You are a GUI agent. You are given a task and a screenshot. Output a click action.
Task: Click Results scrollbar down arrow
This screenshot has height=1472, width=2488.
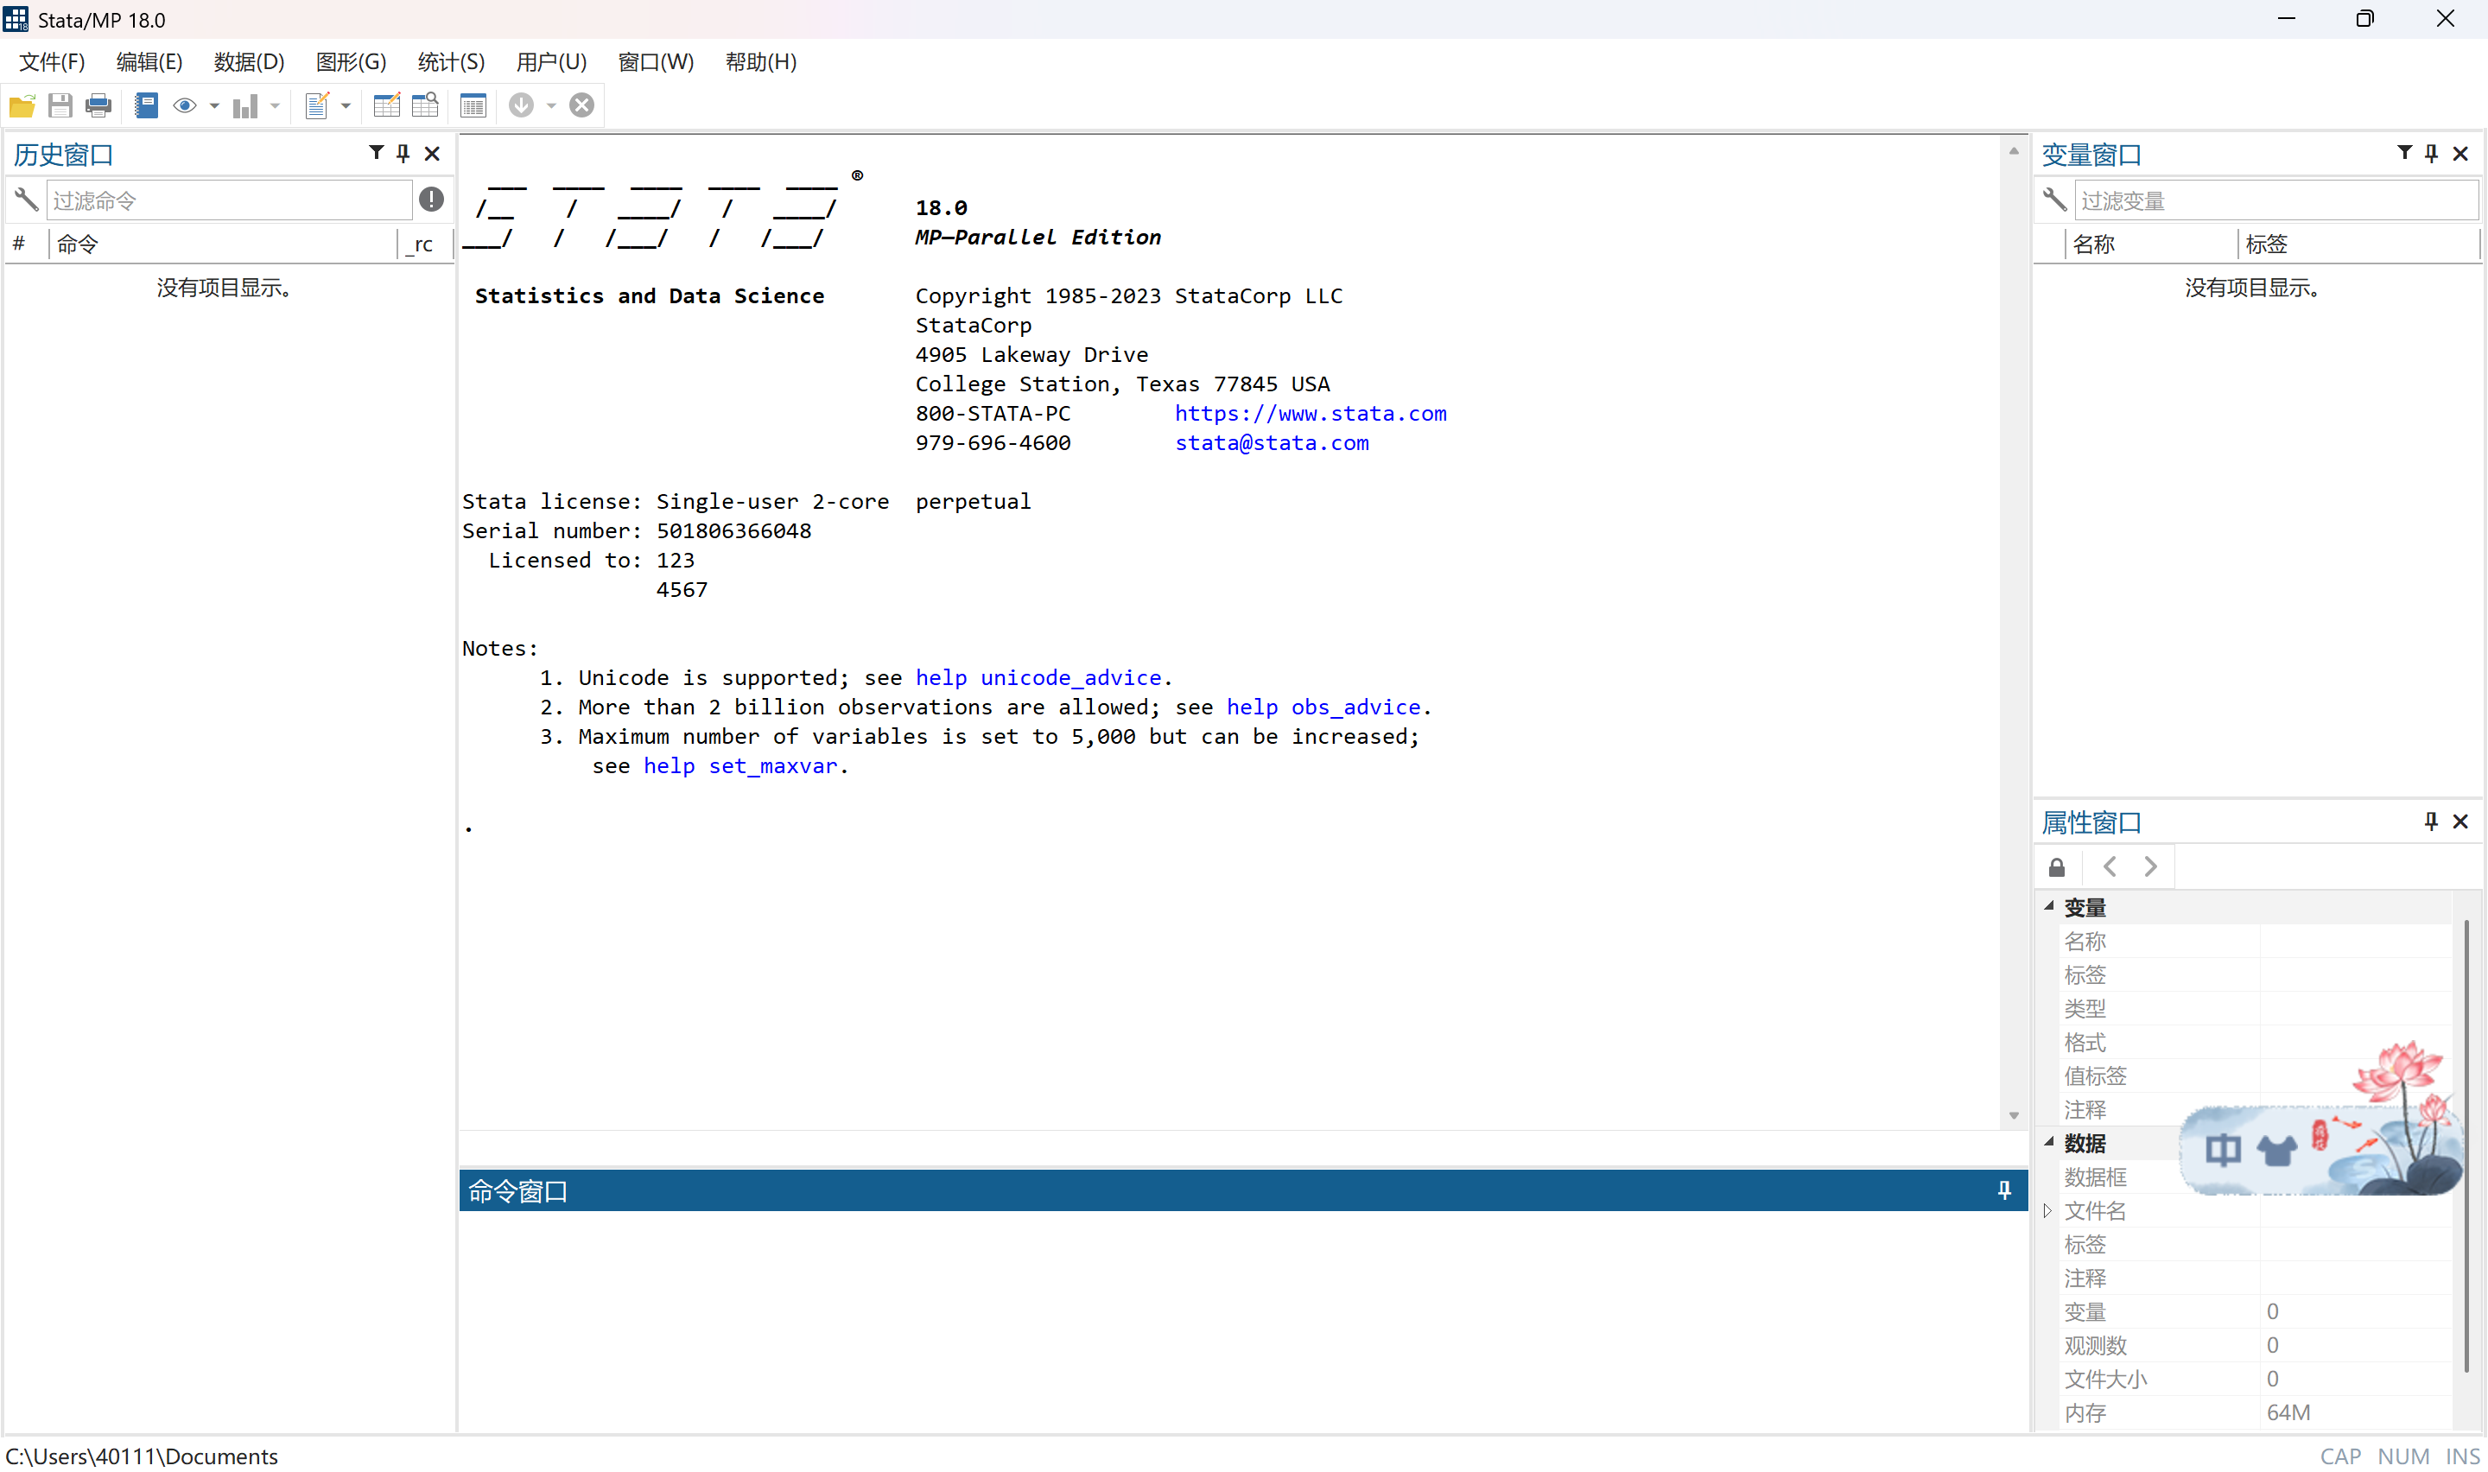tap(2013, 1116)
